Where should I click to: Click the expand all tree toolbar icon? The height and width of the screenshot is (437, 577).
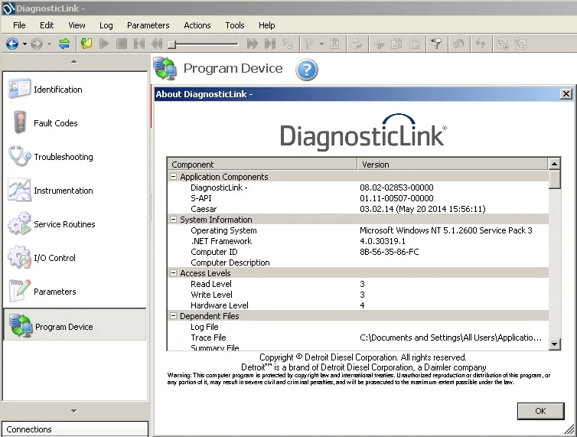coord(503,44)
